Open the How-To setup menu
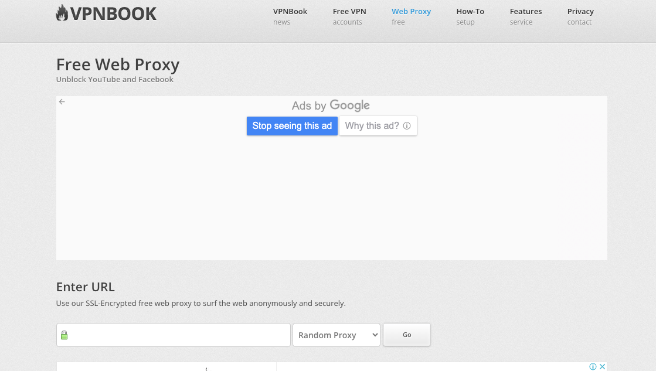656x371 pixels. (470, 16)
